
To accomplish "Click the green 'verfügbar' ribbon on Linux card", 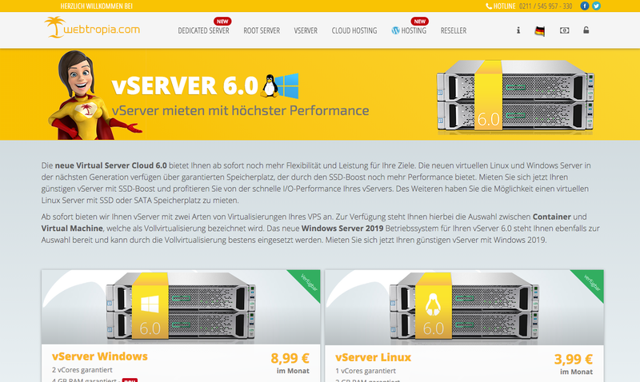I will coord(591,282).
